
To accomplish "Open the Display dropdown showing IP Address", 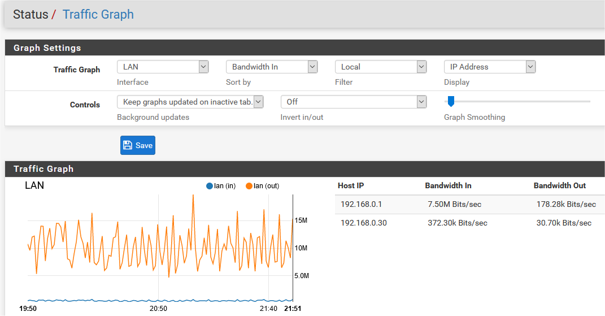I will (490, 67).
